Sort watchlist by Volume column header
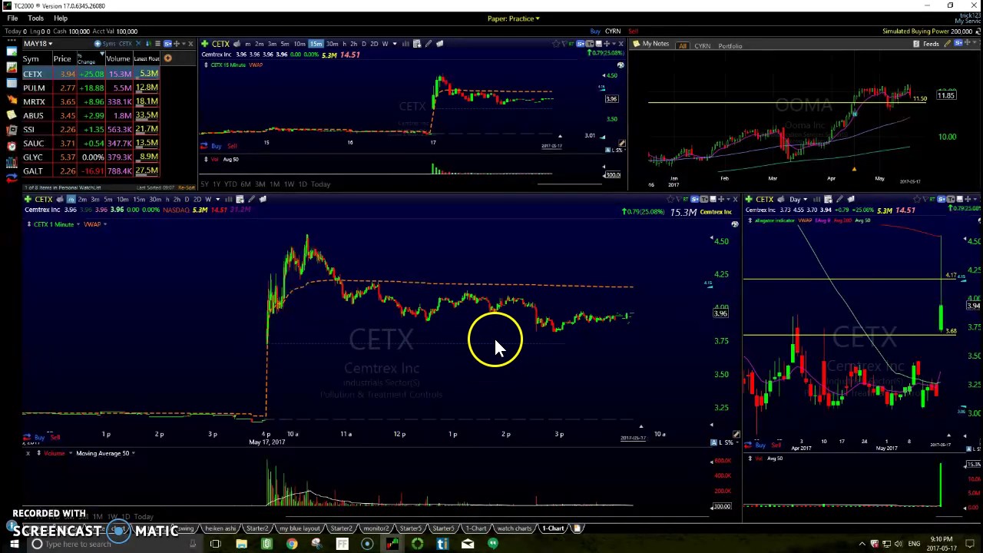 [118, 58]
